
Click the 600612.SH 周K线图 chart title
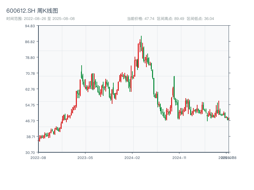click(32, 11)
